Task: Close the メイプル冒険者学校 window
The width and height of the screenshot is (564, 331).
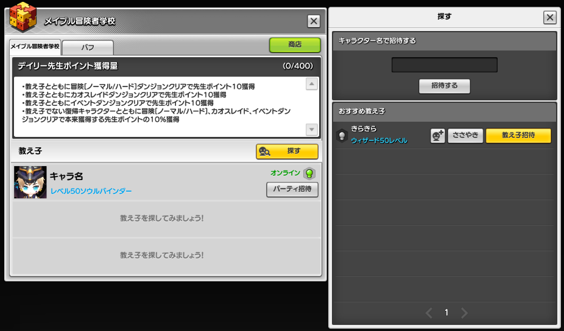Action: (314, 21)
